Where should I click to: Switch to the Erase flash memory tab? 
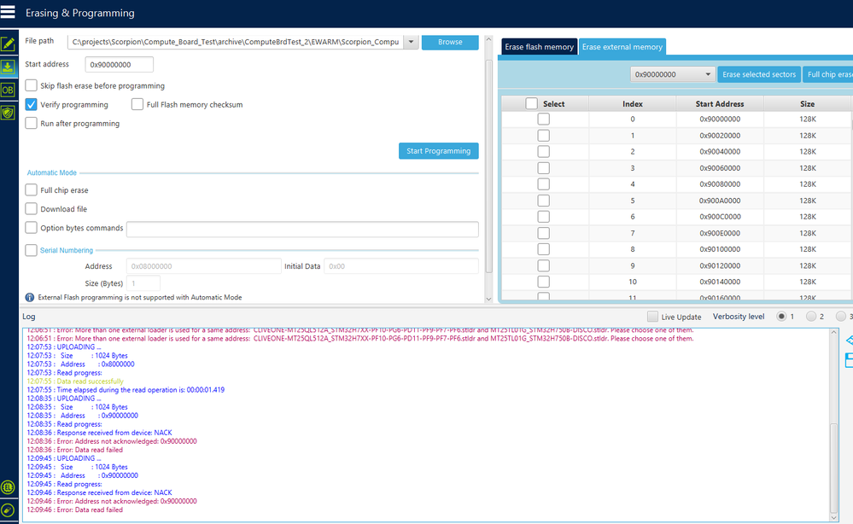pos(539,47)
